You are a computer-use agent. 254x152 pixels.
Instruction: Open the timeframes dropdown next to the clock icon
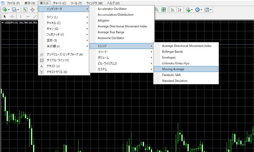pyautogui.click(x=201, y=10)
